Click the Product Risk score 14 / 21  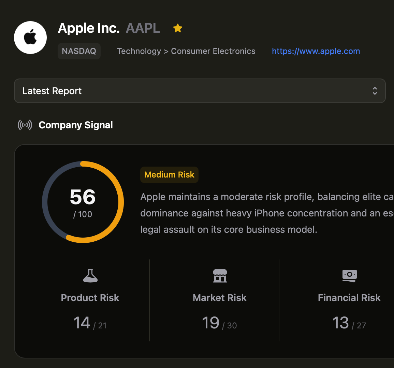coord(90,323)
